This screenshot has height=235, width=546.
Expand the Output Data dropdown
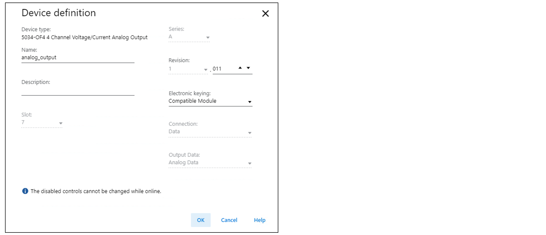pos(250,164)
